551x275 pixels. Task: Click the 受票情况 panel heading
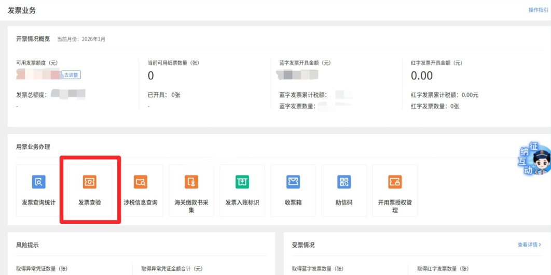click(x=304, y=245)
